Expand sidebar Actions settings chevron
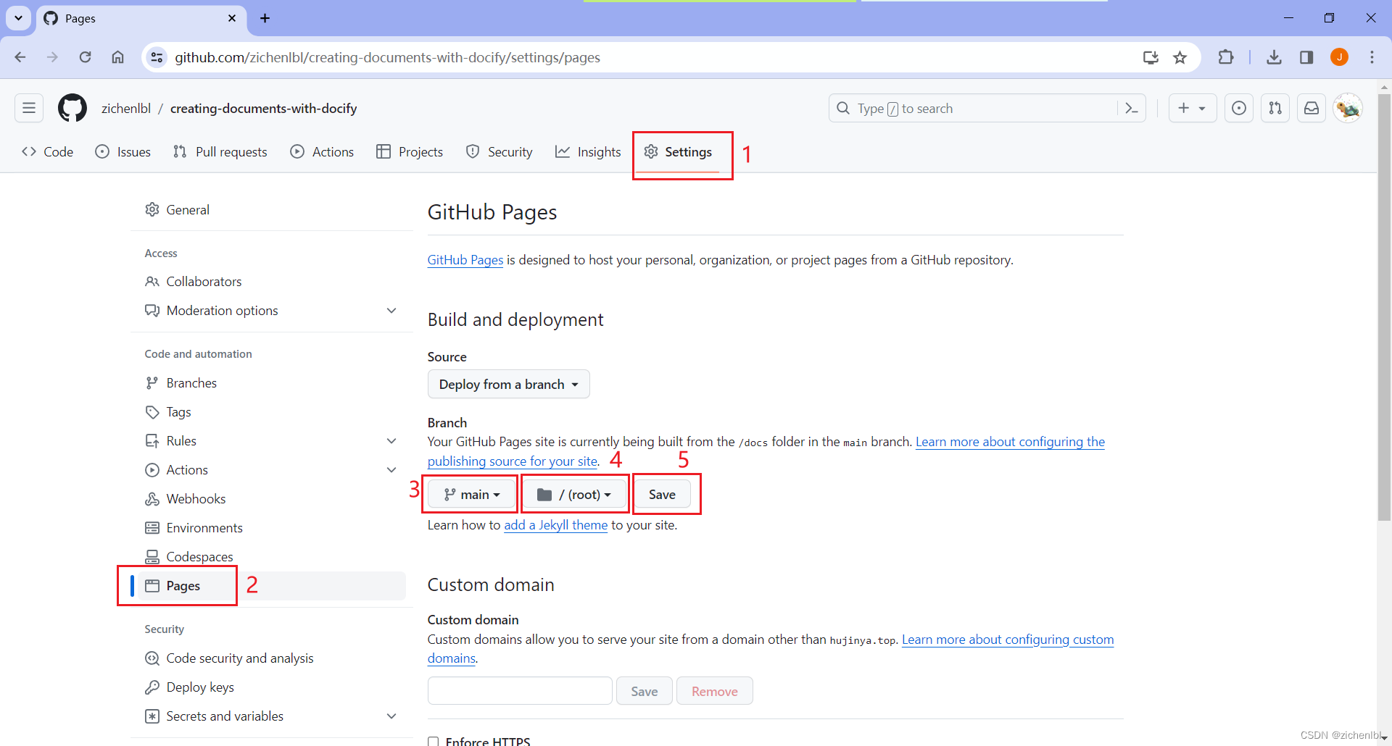This screenshot has height=746, width=1392. point(391,470)
